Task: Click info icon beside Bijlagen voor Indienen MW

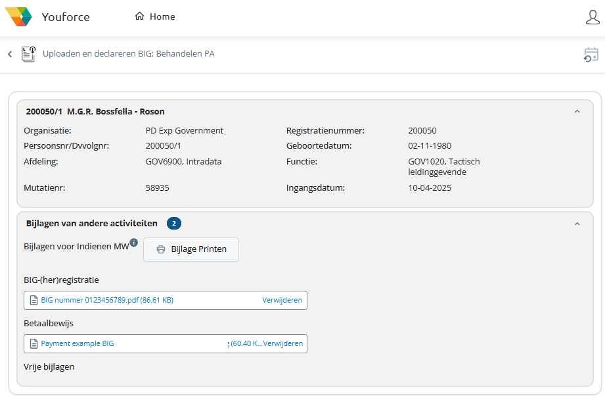Action: (133, 242)
